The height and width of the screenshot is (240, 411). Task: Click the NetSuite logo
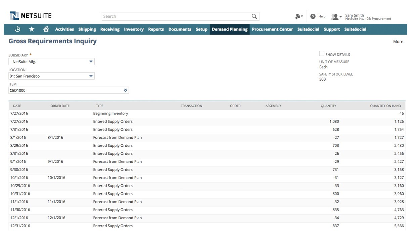click(31, 16)
